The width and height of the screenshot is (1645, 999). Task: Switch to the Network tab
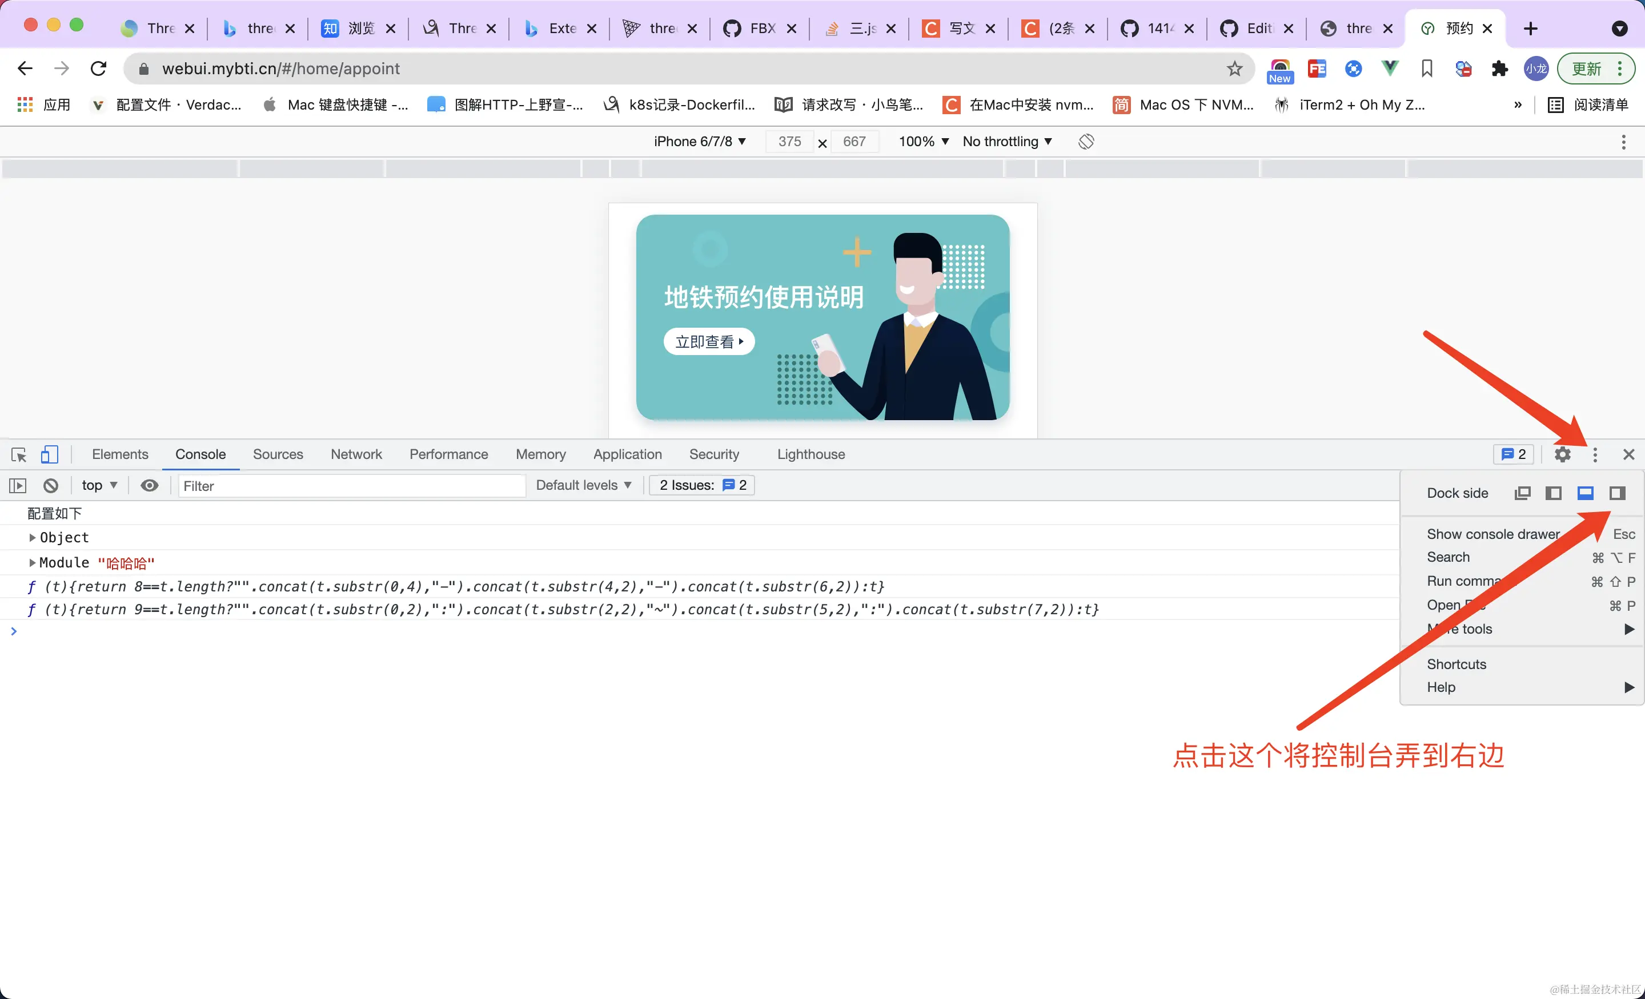point(356,454)
